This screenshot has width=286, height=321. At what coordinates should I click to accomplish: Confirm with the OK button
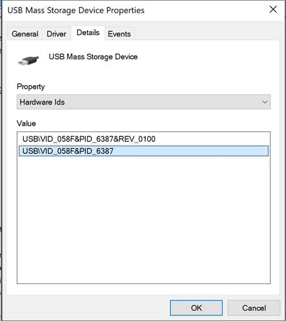pos(196,308)
